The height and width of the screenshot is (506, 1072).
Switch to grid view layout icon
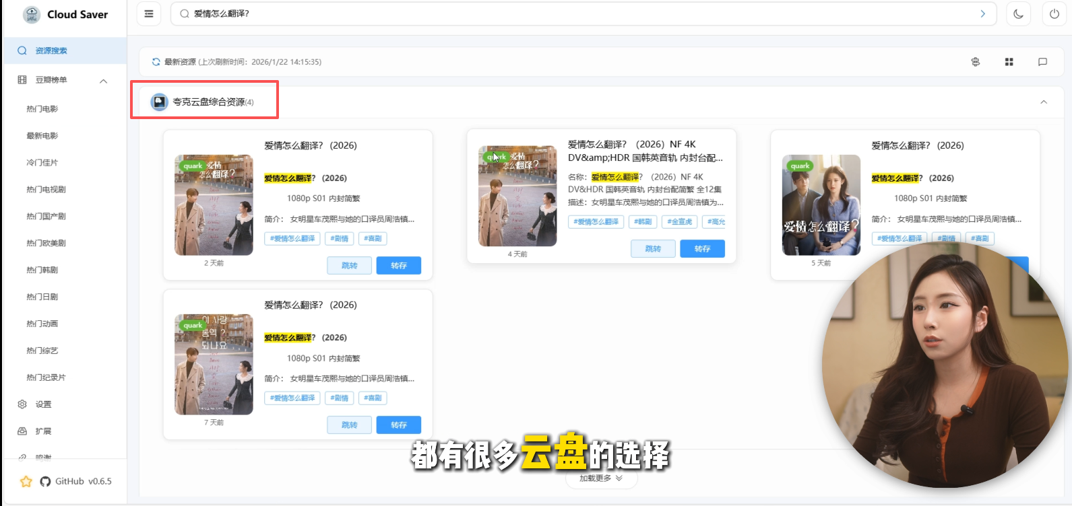[1009, 62]
